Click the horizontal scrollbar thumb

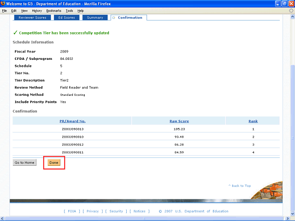pyautogui.click(x=144, y=219)
